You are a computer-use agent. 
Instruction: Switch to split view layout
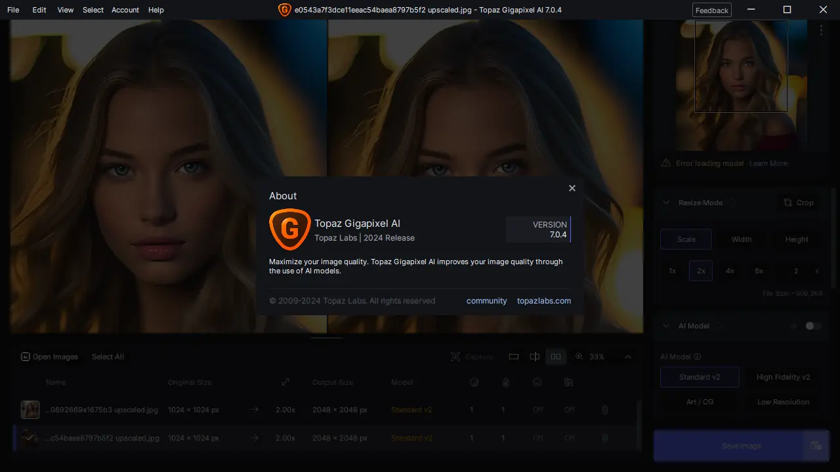tap(535, 357)
